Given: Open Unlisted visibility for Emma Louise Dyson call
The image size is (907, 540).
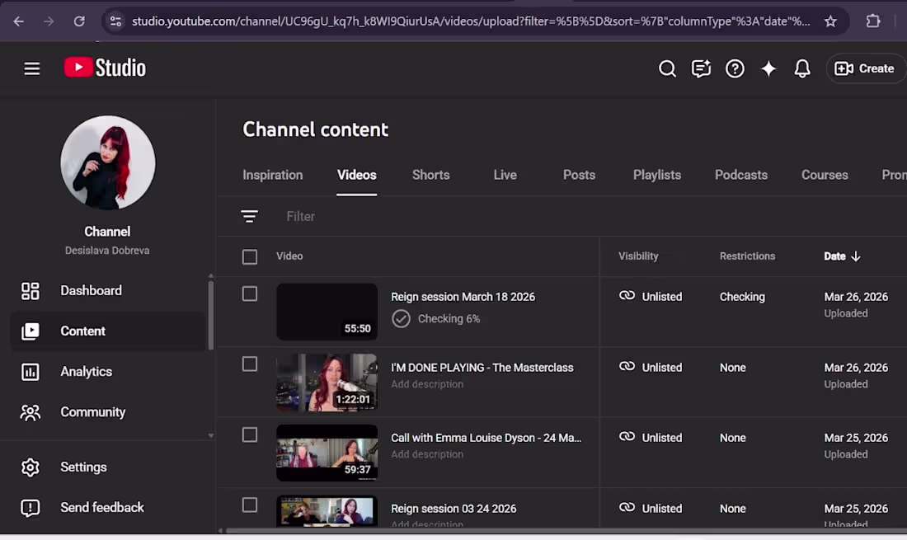Looking at the screenshot, I should pos(651,438).
